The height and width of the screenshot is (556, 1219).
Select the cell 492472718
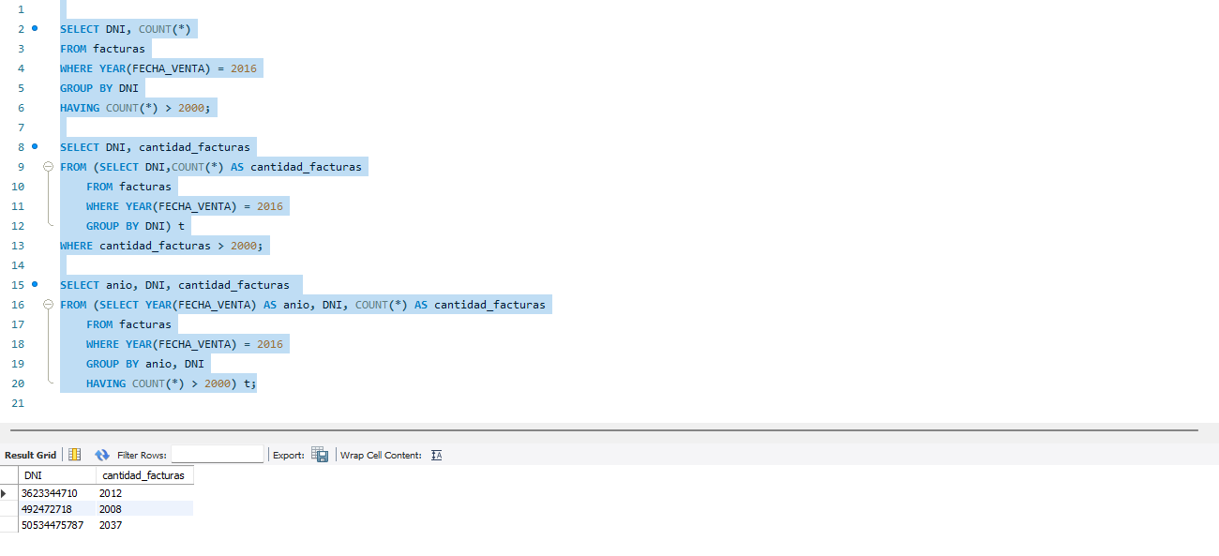click(57, 509)
